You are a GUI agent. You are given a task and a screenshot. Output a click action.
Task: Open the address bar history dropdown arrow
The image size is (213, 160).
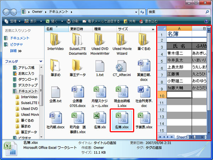136,12
